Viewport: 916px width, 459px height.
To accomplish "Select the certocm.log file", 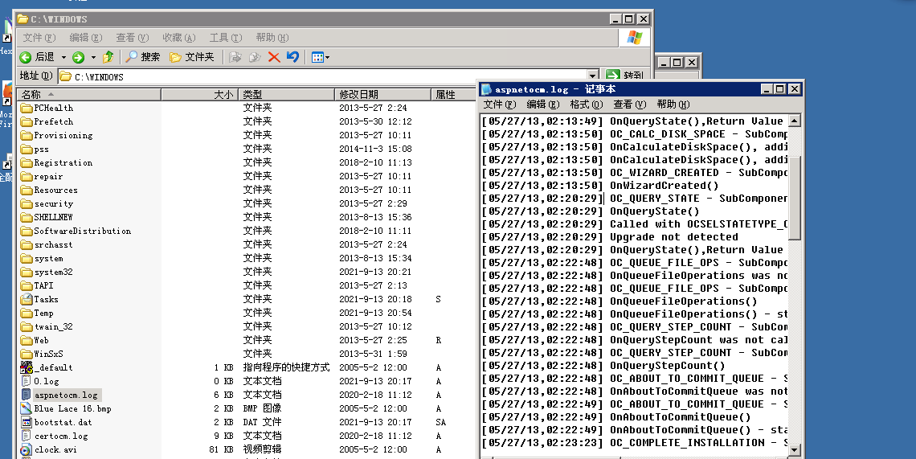I will (55, 436).
